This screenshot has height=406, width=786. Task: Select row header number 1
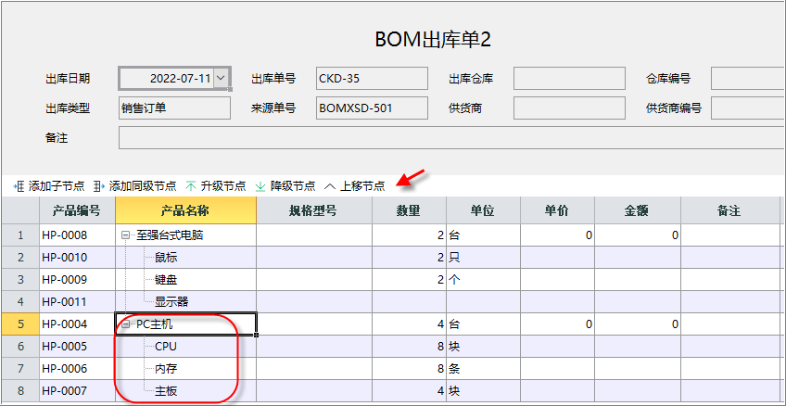point(20,235)
